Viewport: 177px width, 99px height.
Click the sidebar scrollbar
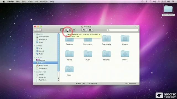(x=58, y=52)
